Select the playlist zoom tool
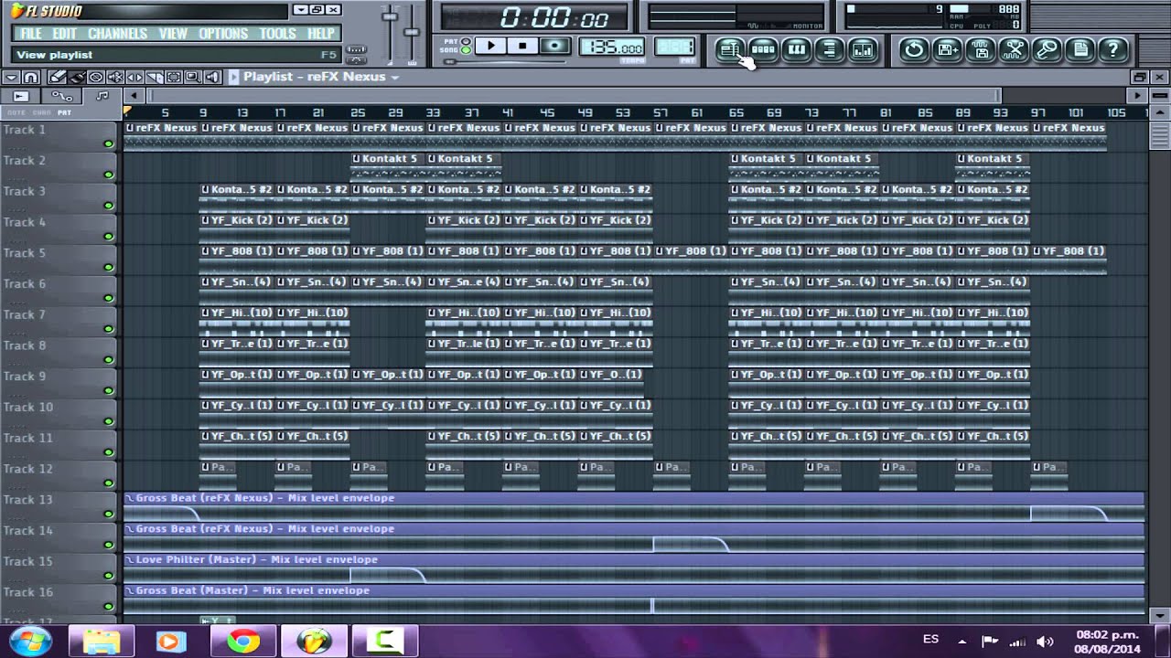 [x=193, y=77]
